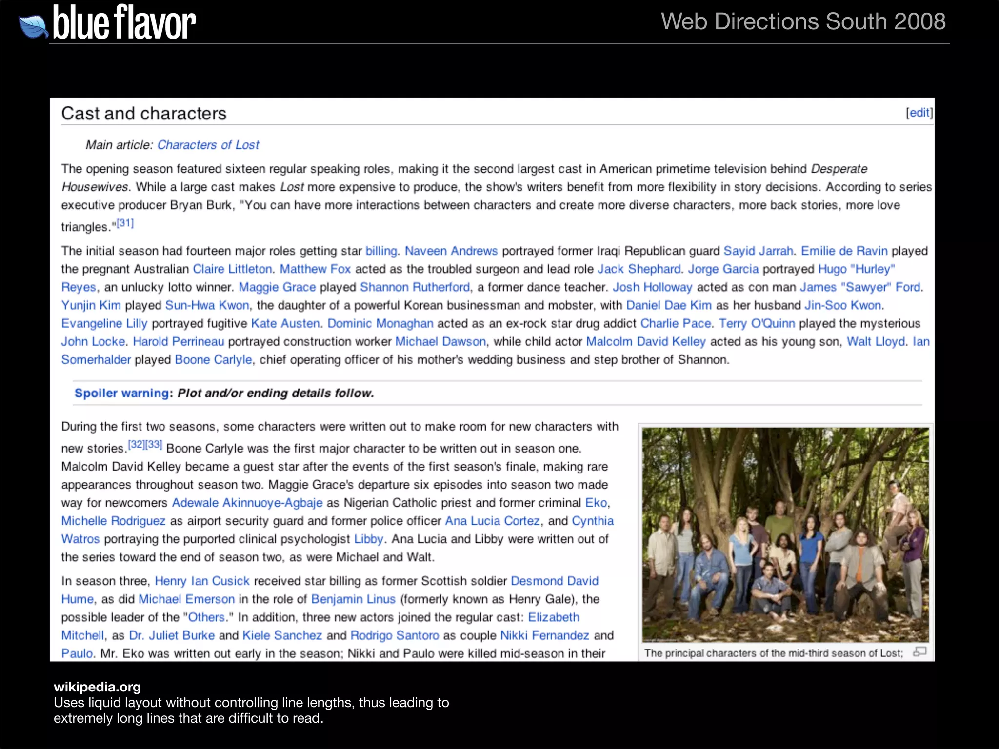Screen dimensions: 999x749
Task: Open Characters of Lost main article link
Action: tap(208, 145)
